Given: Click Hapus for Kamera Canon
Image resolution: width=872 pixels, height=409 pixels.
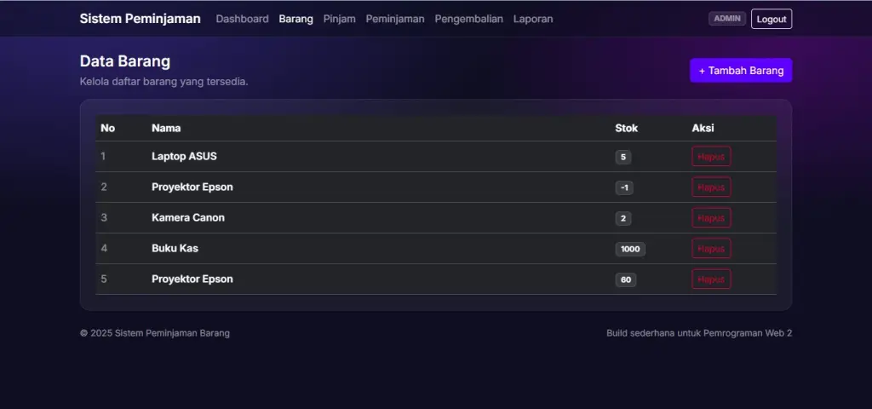Looking at the screenshot, I should coord(710,218).
